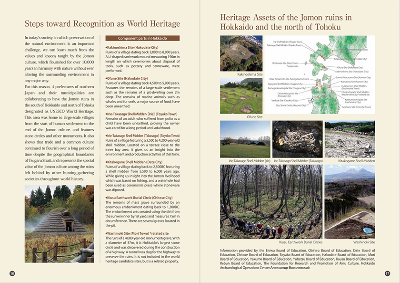Screen dimensions: 400x283
Task: Open the thatched pit-dwelling hut photo
Action: pyautogui.click(x=59, y=224)
